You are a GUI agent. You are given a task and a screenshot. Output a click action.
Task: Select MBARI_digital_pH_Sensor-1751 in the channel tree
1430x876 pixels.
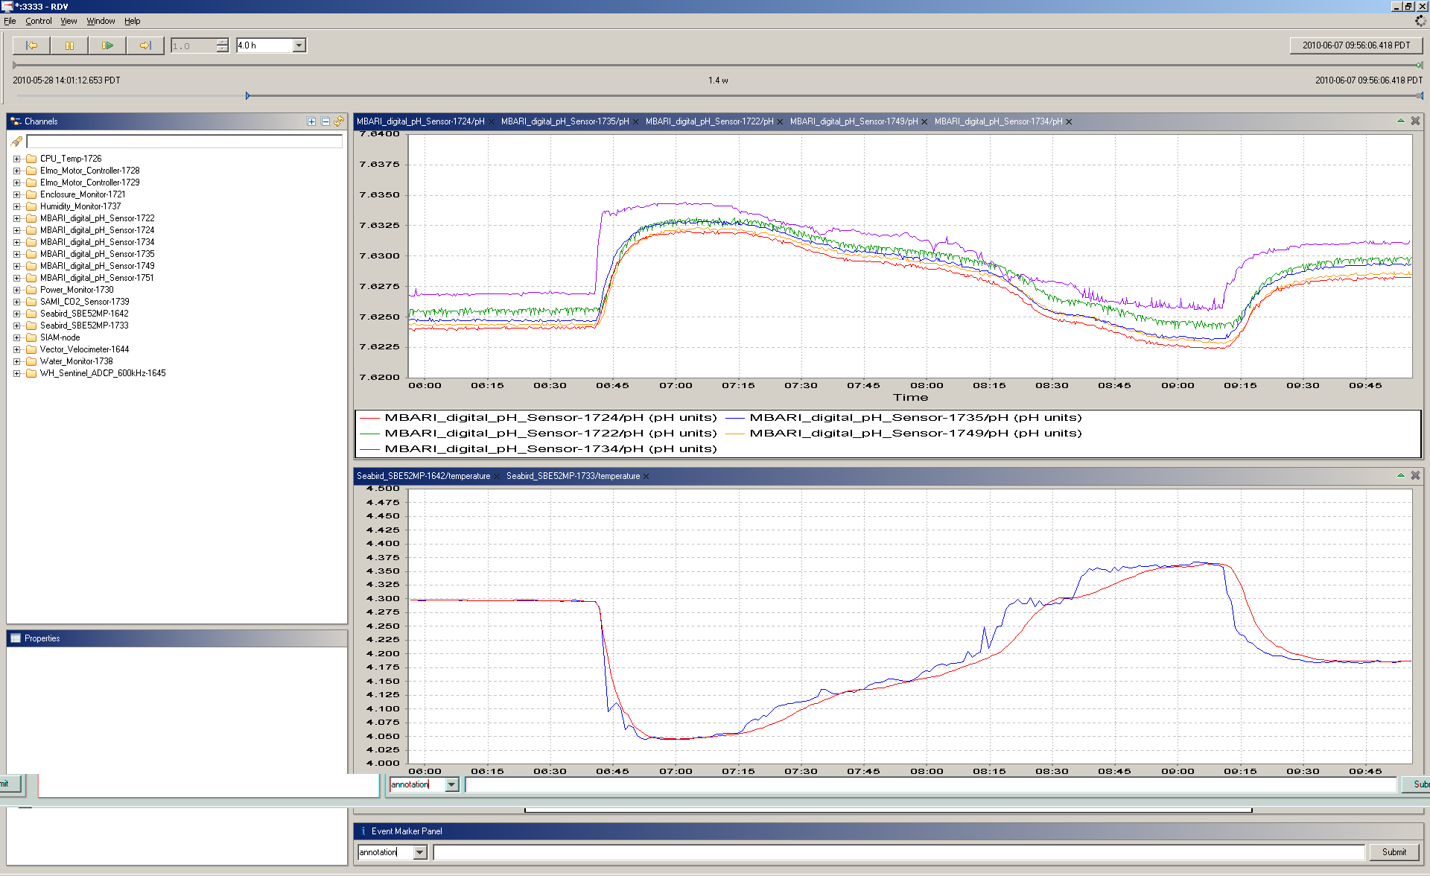[97, 278]
